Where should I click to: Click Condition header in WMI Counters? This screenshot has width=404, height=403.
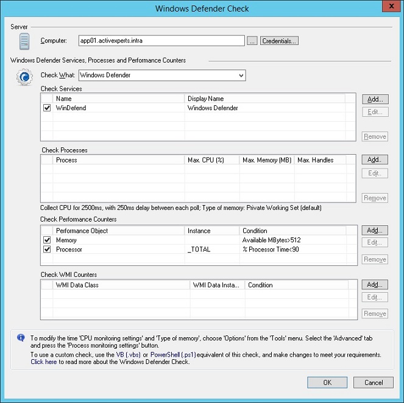point(297,285)
